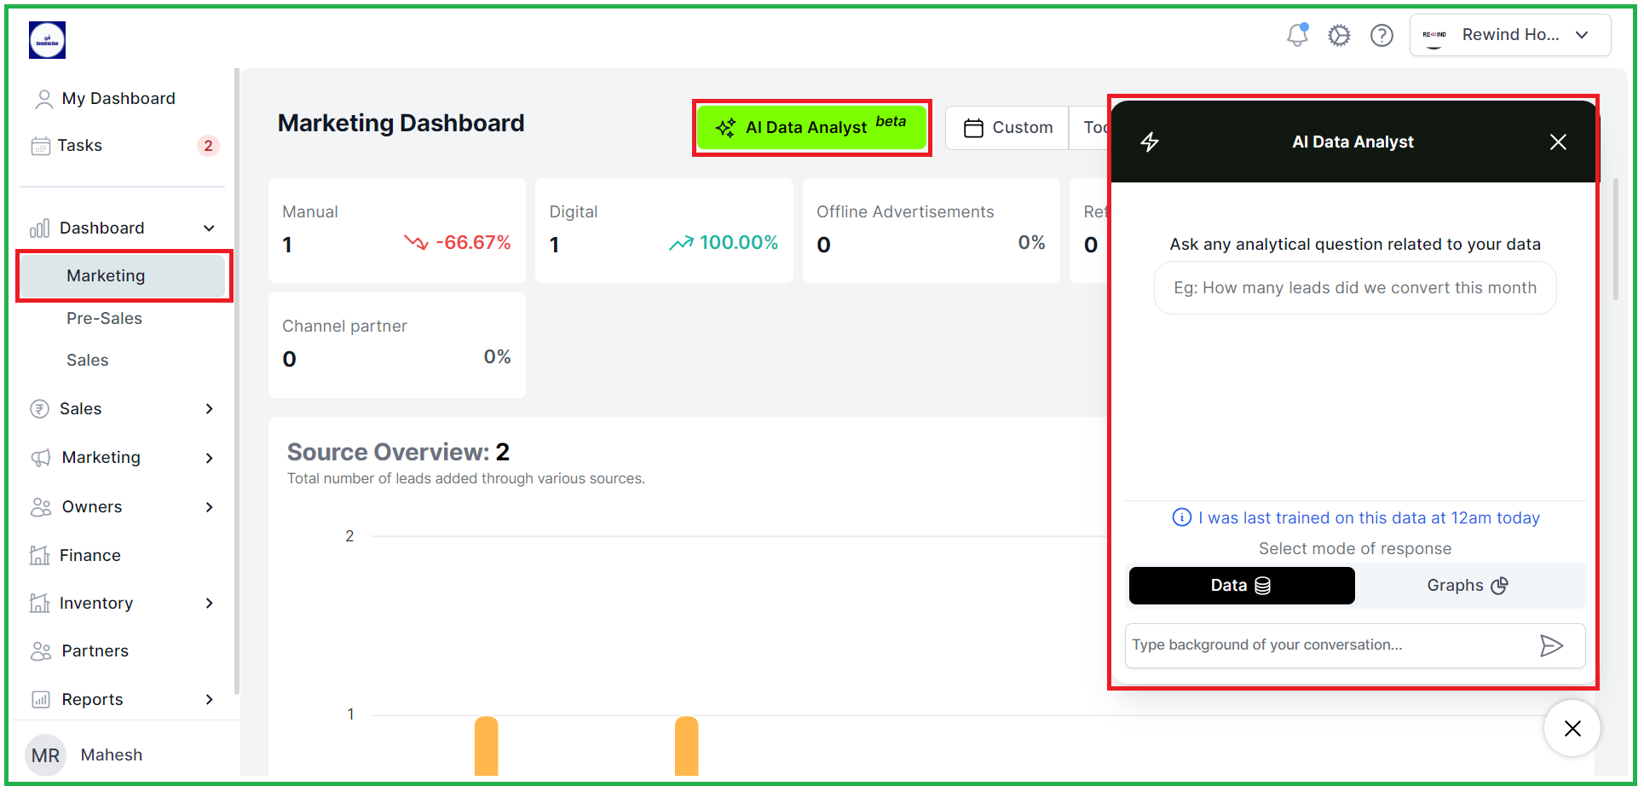Image resolution: width=1644 pixels, height=792 pixels.
Task: Open Tasks page
Action: click(80, 146)
